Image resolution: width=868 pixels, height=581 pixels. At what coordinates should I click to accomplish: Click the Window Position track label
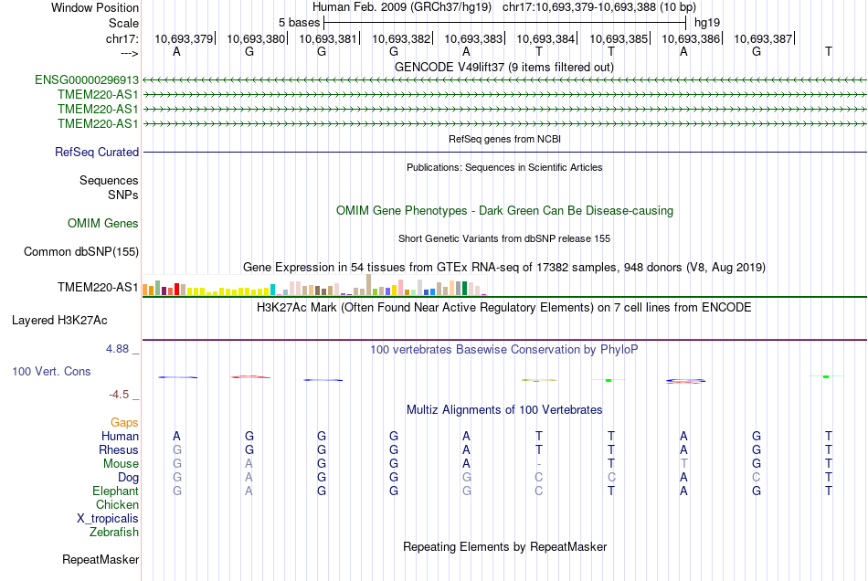coord(95,7)
